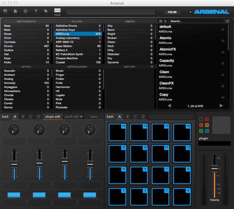Trigger drum pad 13
The width and height of the screenshot is (234, 209).
[x=117, y=133]
